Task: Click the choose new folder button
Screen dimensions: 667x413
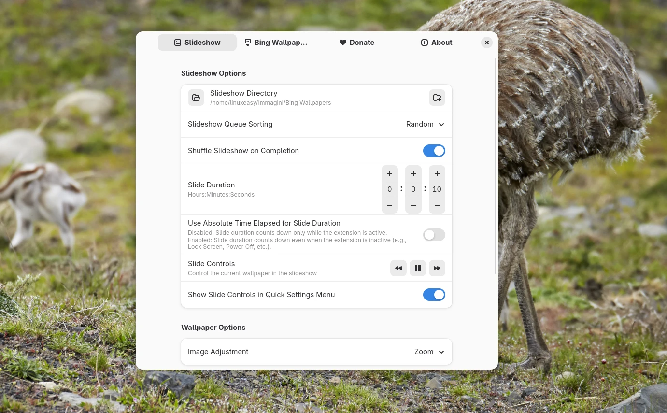Action: 437,98
